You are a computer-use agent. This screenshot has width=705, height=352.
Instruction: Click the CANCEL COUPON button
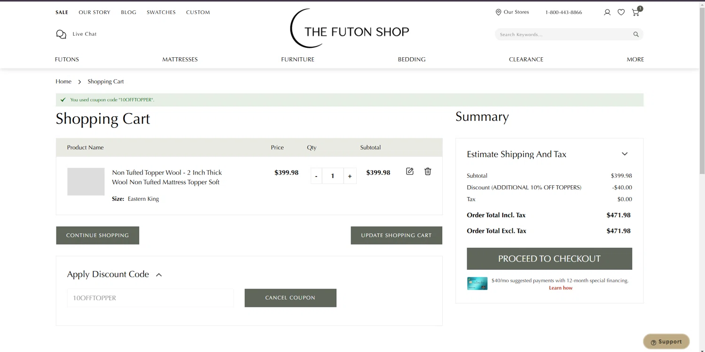pyautogui.click(x=290, y=298)
